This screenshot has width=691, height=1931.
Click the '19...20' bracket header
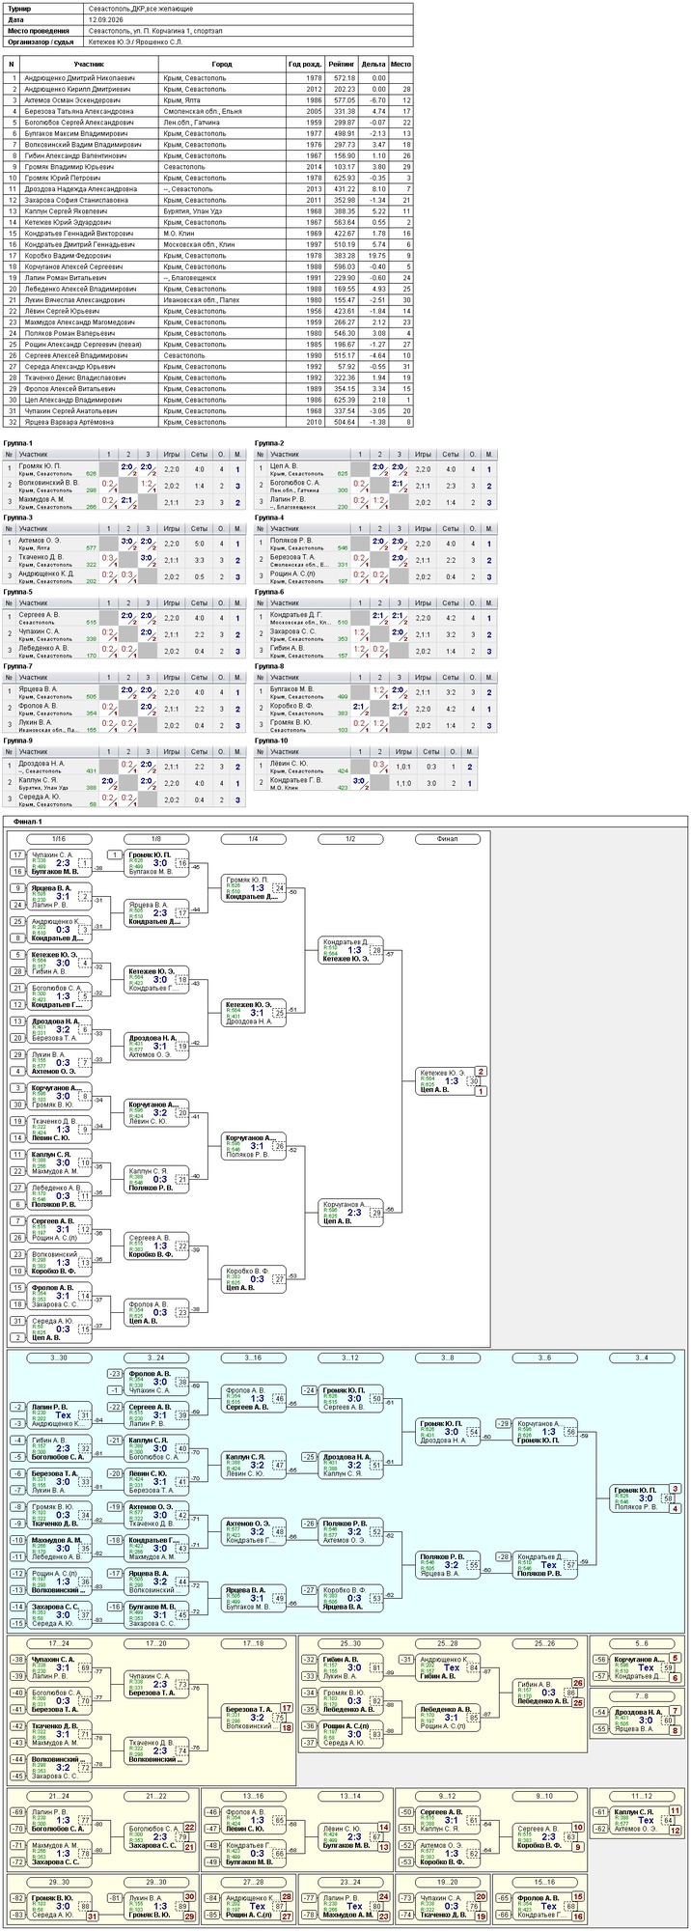pyautogui.click(x=447, y=1882)
